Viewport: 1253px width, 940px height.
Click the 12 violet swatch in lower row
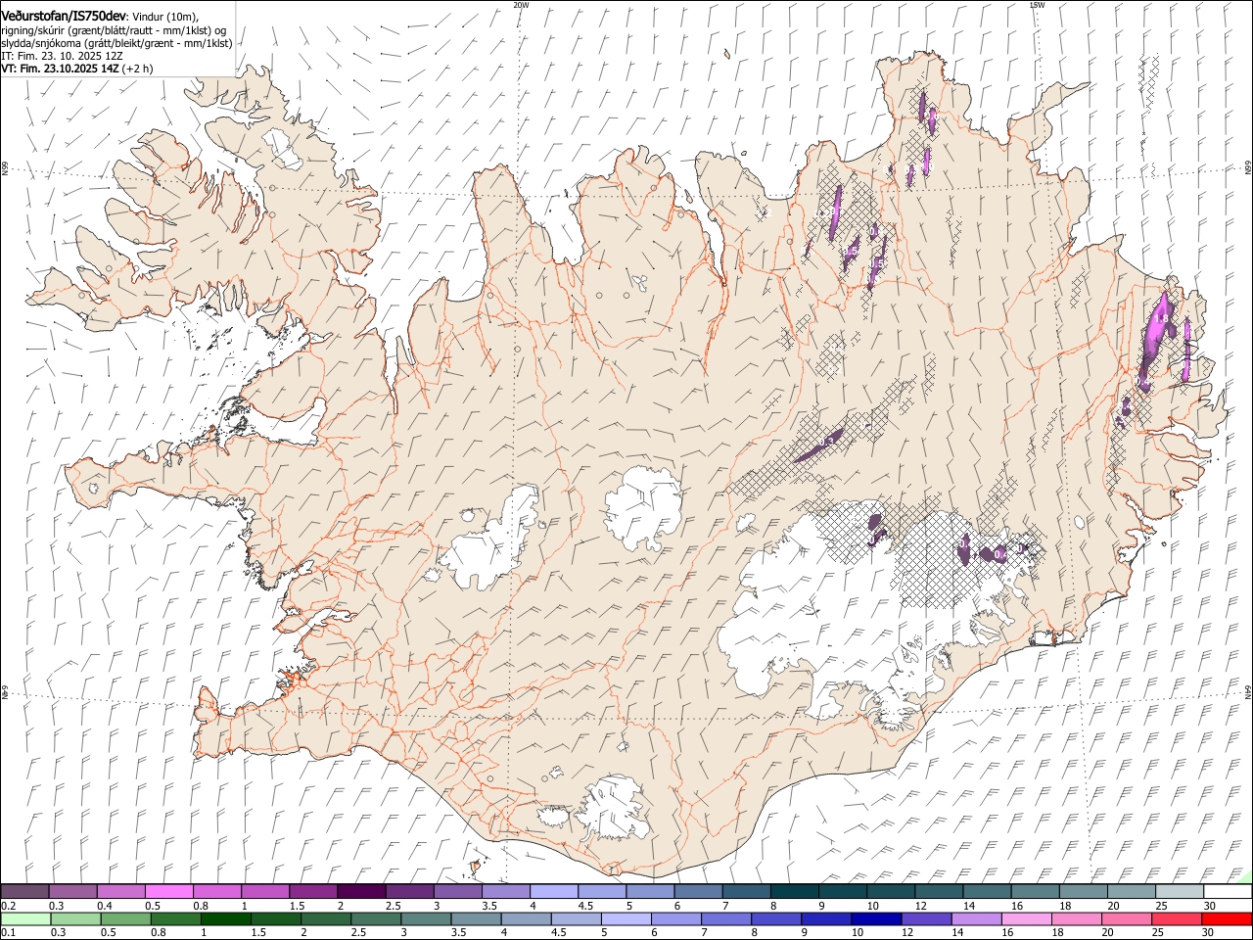tap(926, 919)
